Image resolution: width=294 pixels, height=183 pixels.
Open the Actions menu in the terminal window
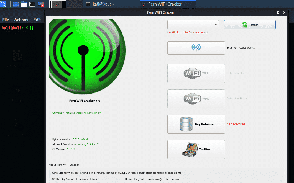click(21, 20)
